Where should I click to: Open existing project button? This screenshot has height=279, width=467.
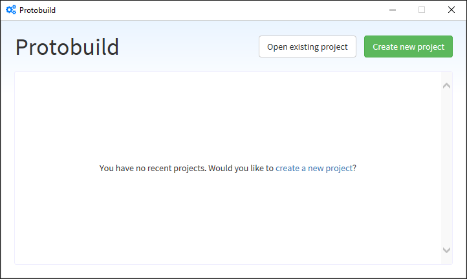coord(307,46)
